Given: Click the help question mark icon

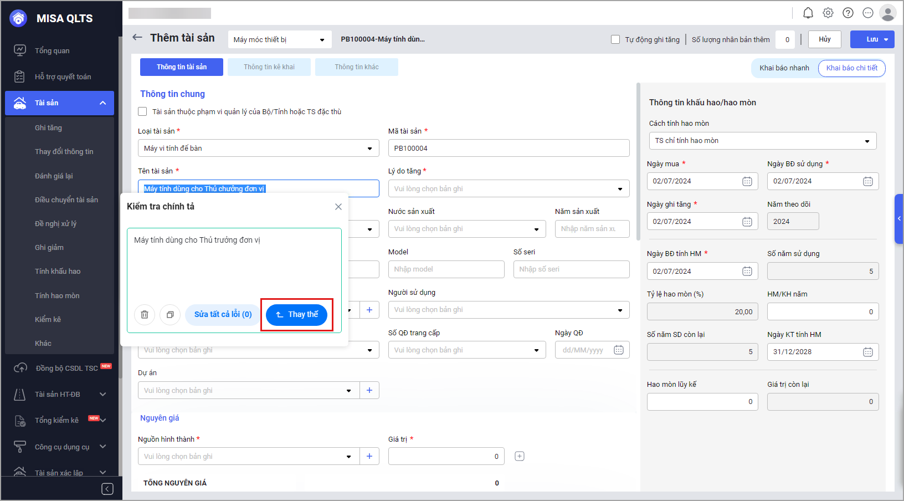Looking at the screenshot, I should (848, 13).
